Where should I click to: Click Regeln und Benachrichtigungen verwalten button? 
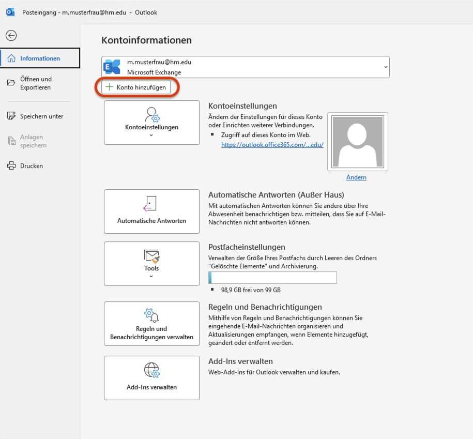pyautogui.click(x=152, y=324)
